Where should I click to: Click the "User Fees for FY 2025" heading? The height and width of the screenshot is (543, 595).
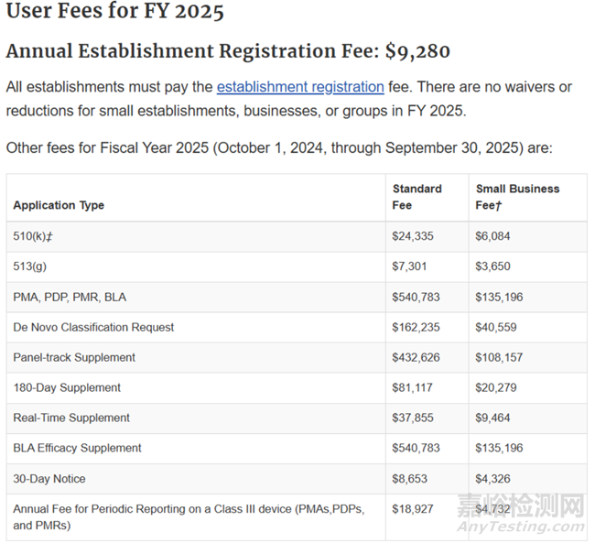[114, 13]
